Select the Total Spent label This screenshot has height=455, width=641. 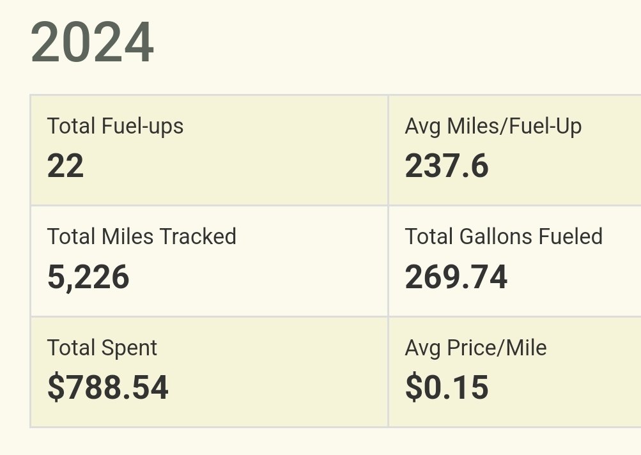[102, 348]
